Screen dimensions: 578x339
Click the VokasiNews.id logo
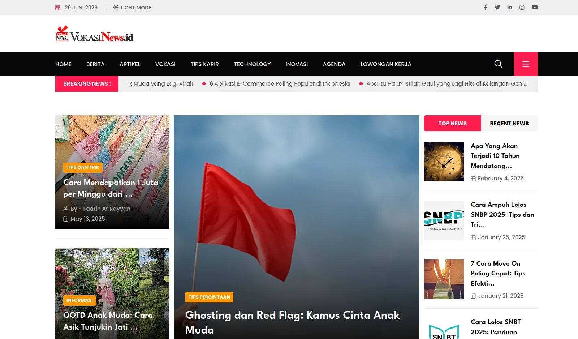tap(94, 34)
